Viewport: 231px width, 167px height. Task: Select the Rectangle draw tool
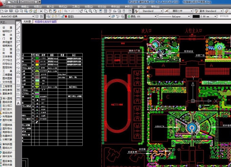18,41
